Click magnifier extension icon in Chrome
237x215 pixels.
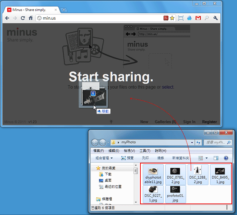click(x=207, y=18)
